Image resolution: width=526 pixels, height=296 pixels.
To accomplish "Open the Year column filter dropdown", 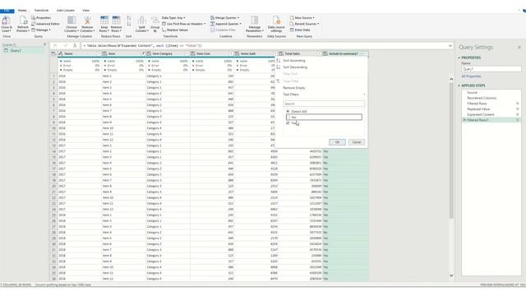I will 99,53.
